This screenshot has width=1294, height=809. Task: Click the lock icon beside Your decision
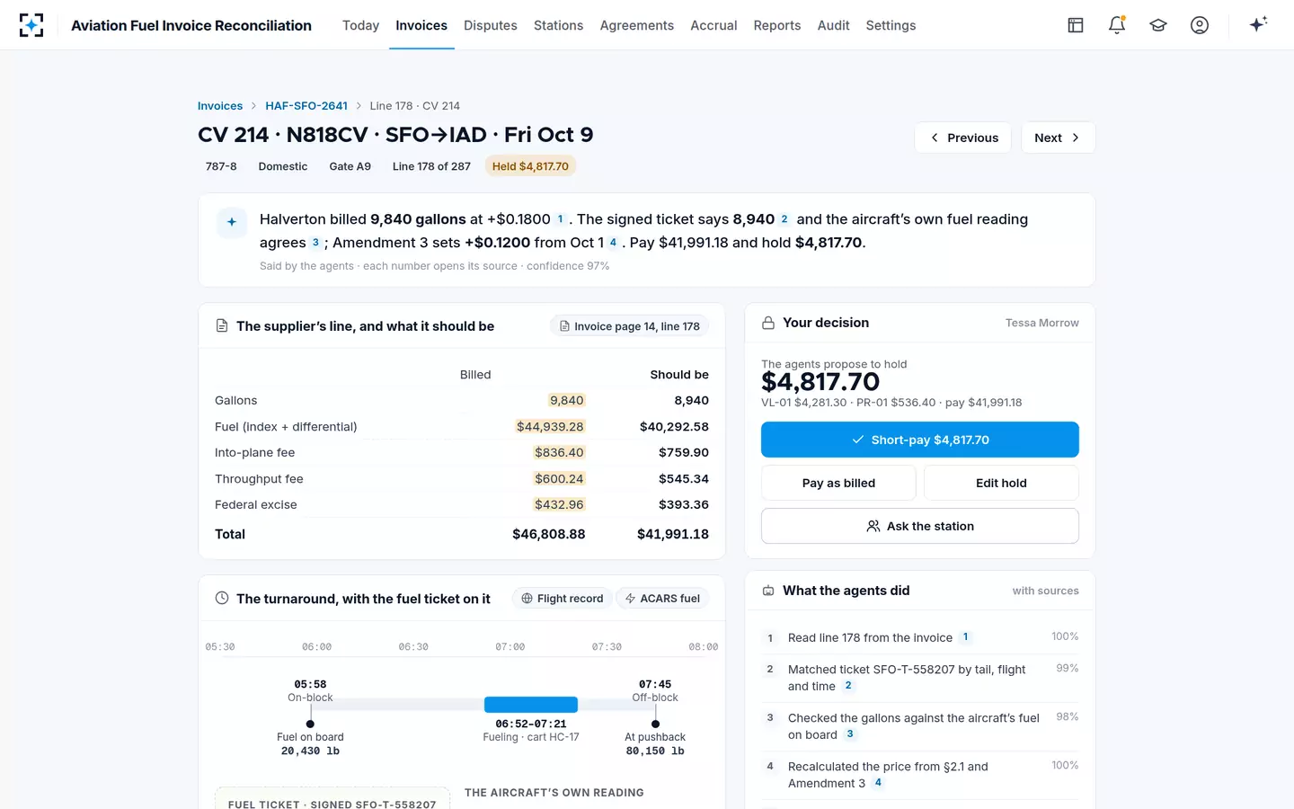[x=768, y=323]
